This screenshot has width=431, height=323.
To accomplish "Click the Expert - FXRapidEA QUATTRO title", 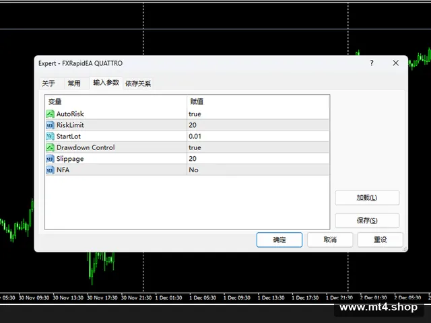I will (x=80, y=63).
